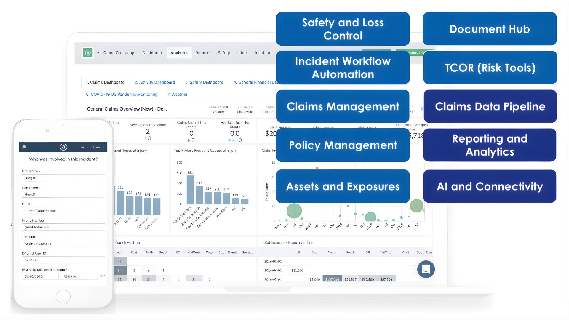569x320 pixels.
Task: Click the incident date field 06/02/2020
Action: 40,276
